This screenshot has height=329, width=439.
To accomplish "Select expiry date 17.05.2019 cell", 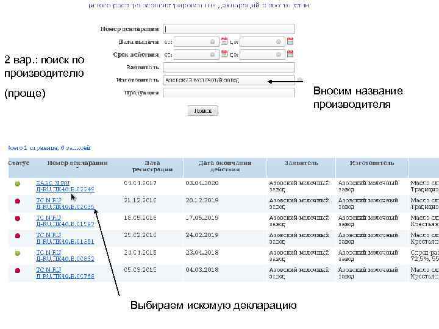I will (x=202, y=218).
